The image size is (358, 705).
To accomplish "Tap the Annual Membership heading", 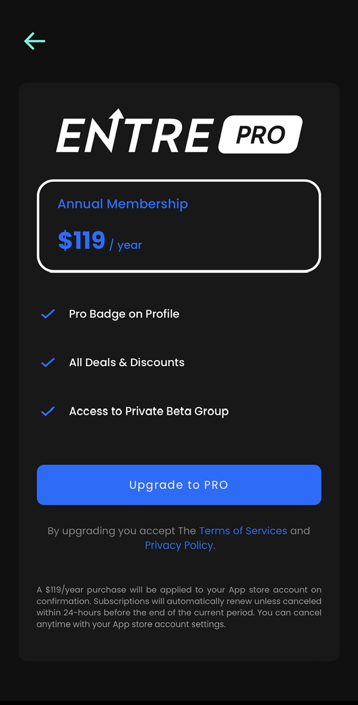I will (123, 204).
